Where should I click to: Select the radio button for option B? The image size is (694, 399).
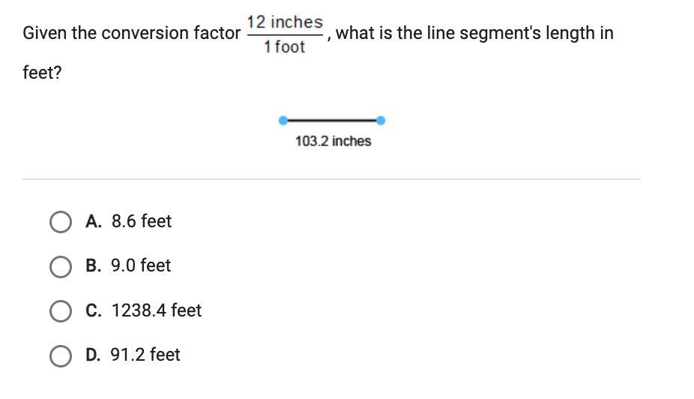[61, 266]
